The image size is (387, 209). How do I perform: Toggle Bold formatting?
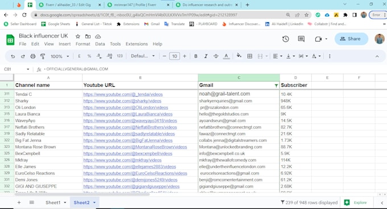pyautogui.click(x=196, y=56)
